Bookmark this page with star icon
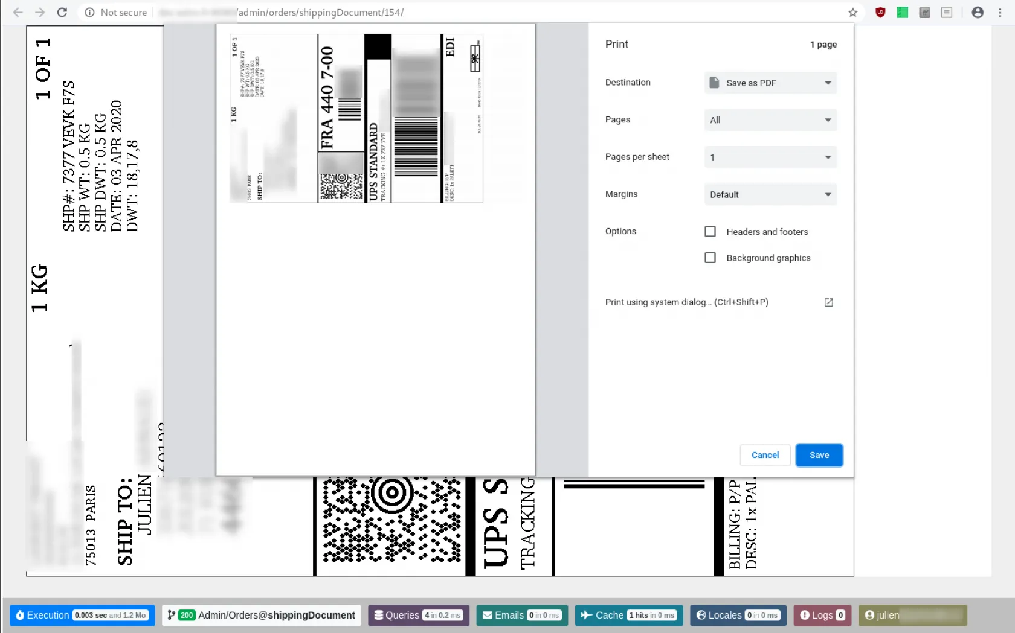 point(852,13)
